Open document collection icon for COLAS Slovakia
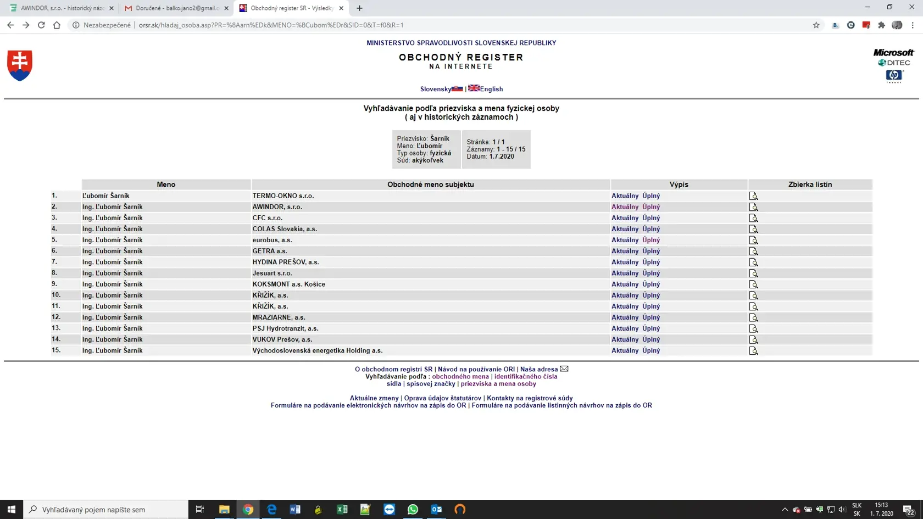 pyautogui.click(x=753, y=229)
